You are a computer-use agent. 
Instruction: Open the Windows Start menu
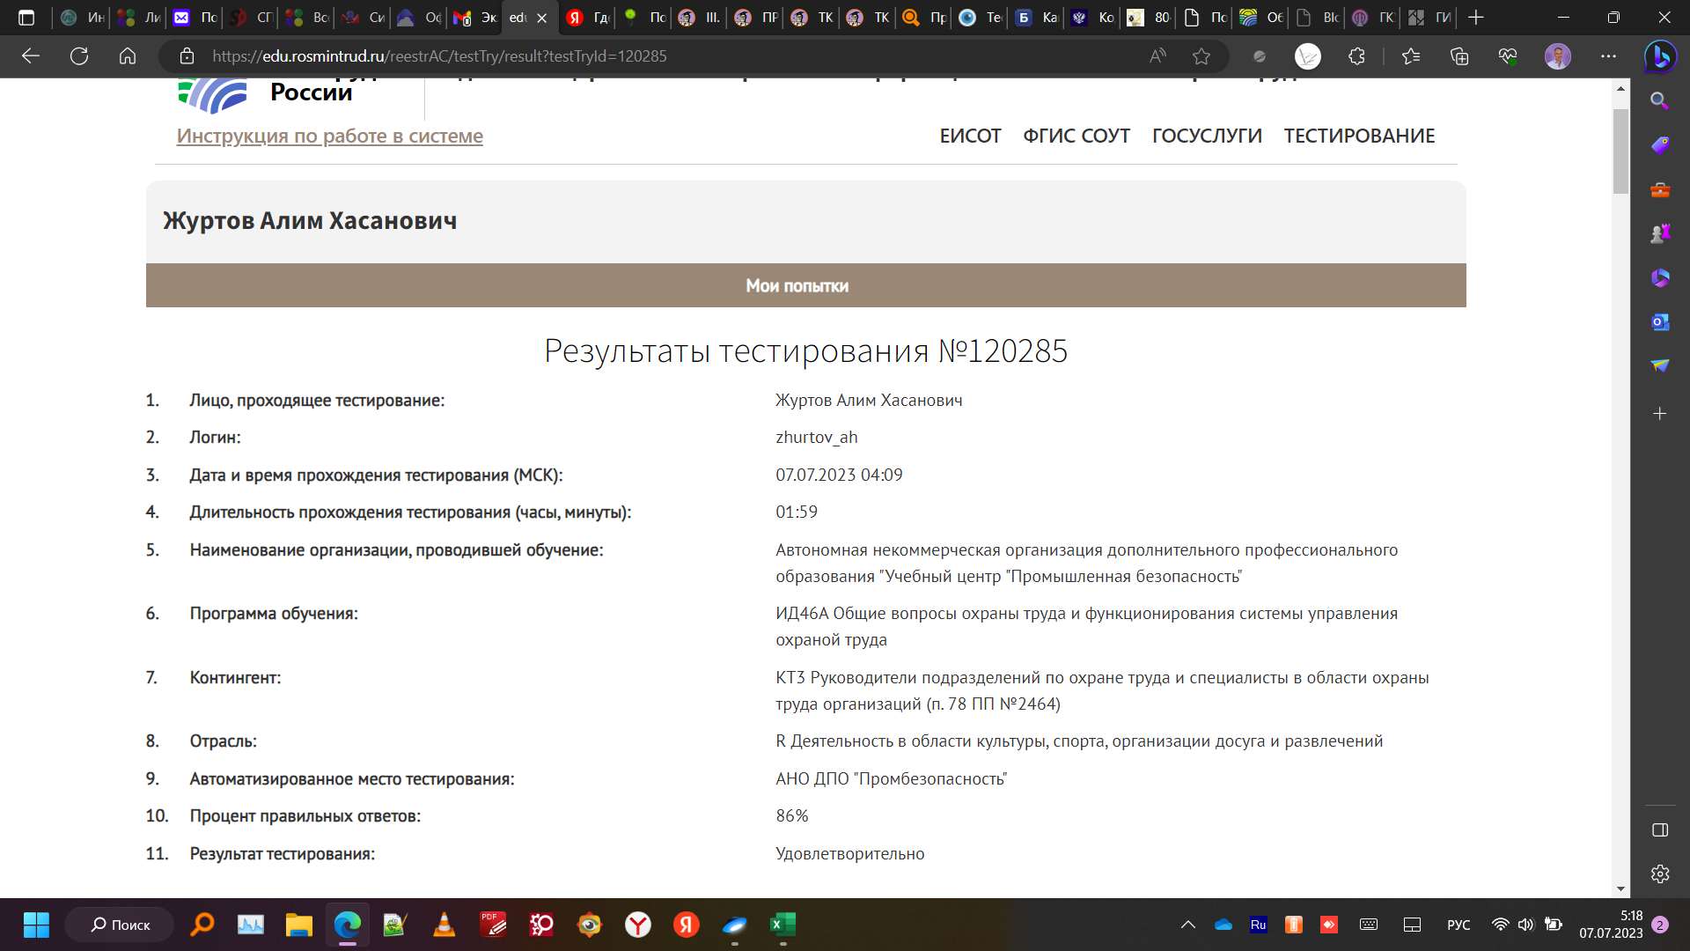[36, 925]
